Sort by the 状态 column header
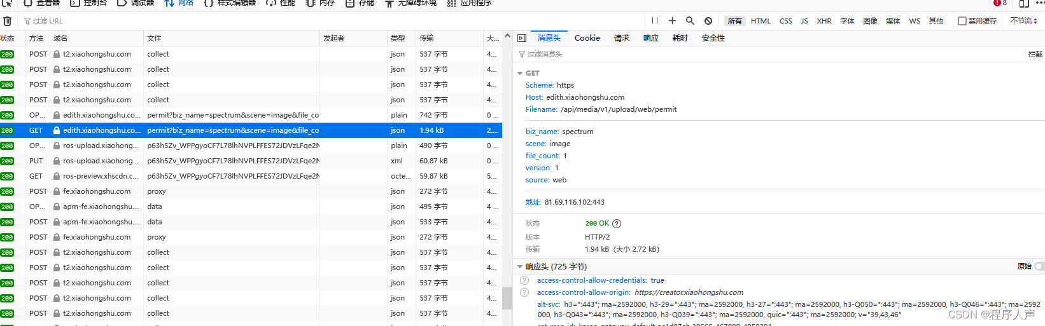Viewport: 1045px width, 326px height. [x=13, y=38]
